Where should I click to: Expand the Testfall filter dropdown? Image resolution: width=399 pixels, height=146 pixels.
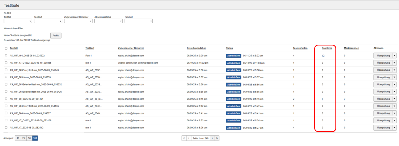coord(18,21)
